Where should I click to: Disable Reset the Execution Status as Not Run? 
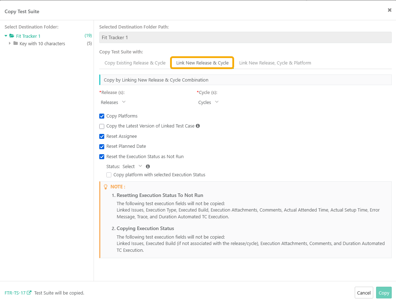click(x=102, y=157)
